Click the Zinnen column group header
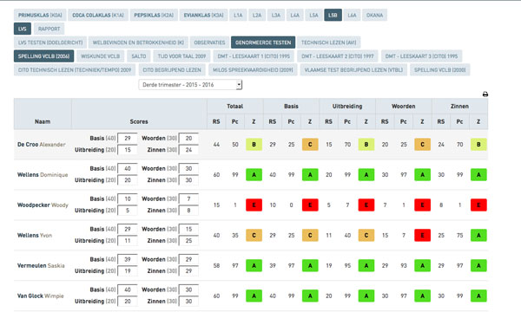Image resolution: width=521 pixels, height=312 pixels. click(x=459, y=106)
